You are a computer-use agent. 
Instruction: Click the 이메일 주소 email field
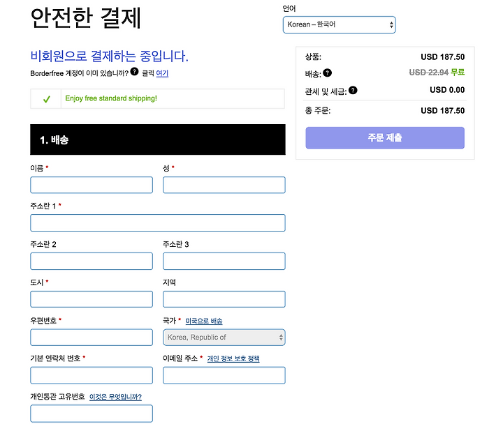(x=224, y=375)
